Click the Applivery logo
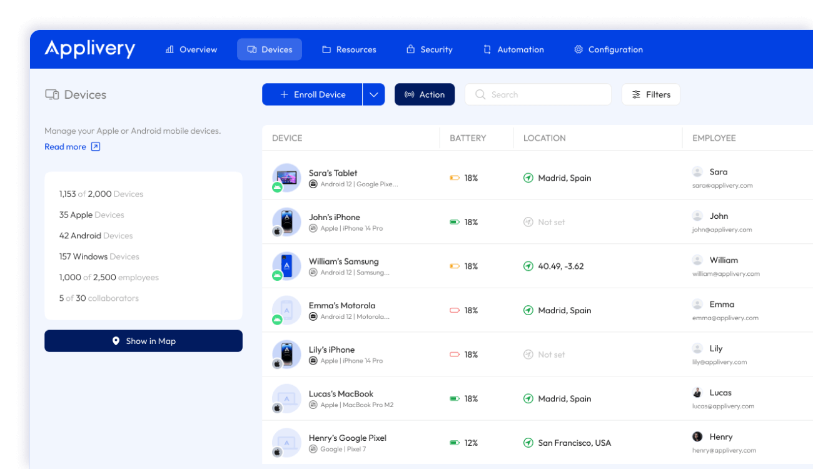 [x=89, y=49]
